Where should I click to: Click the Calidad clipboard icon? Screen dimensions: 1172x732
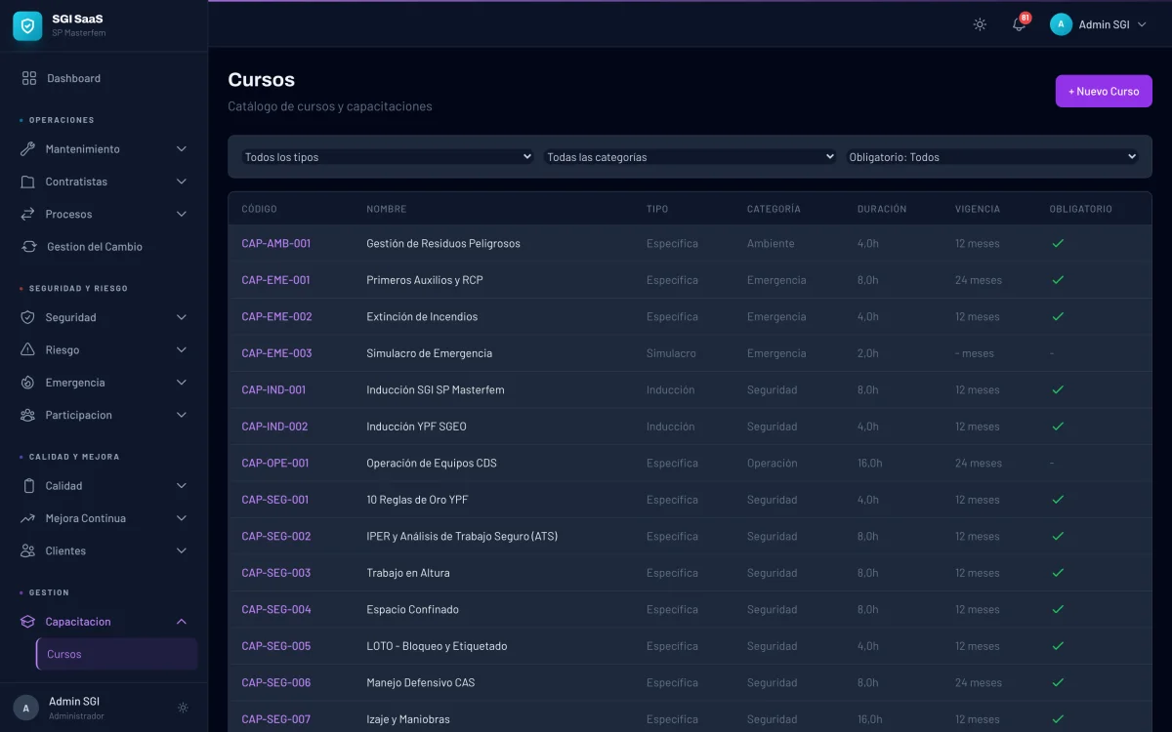click(x=27, y=486)
